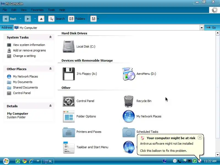
Task: Open the Folder Options icon
Action: coord(68,116)
